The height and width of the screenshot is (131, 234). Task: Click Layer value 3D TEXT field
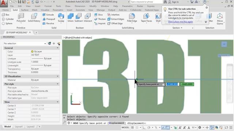(45, 55)
